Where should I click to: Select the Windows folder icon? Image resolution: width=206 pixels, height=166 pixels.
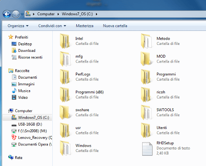(65, 148)
